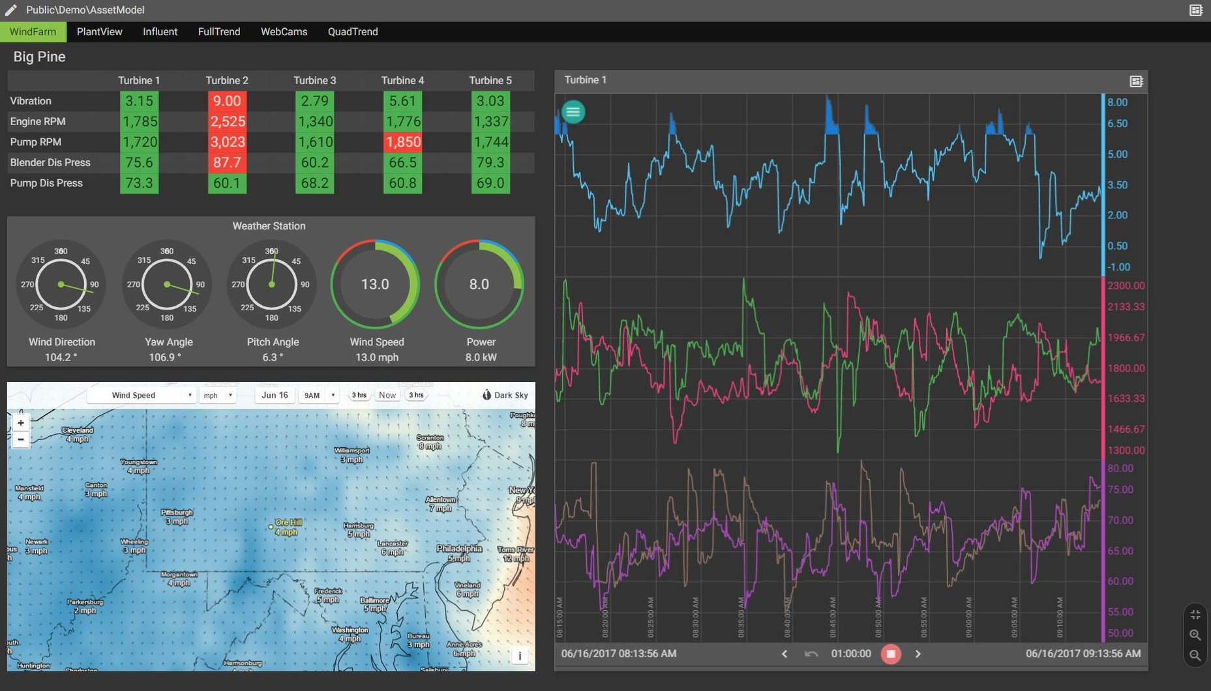Viewport: 1211px width, 691px height.
Task: Open the teal hamburger menu on trend
Action: click(573, 112)
